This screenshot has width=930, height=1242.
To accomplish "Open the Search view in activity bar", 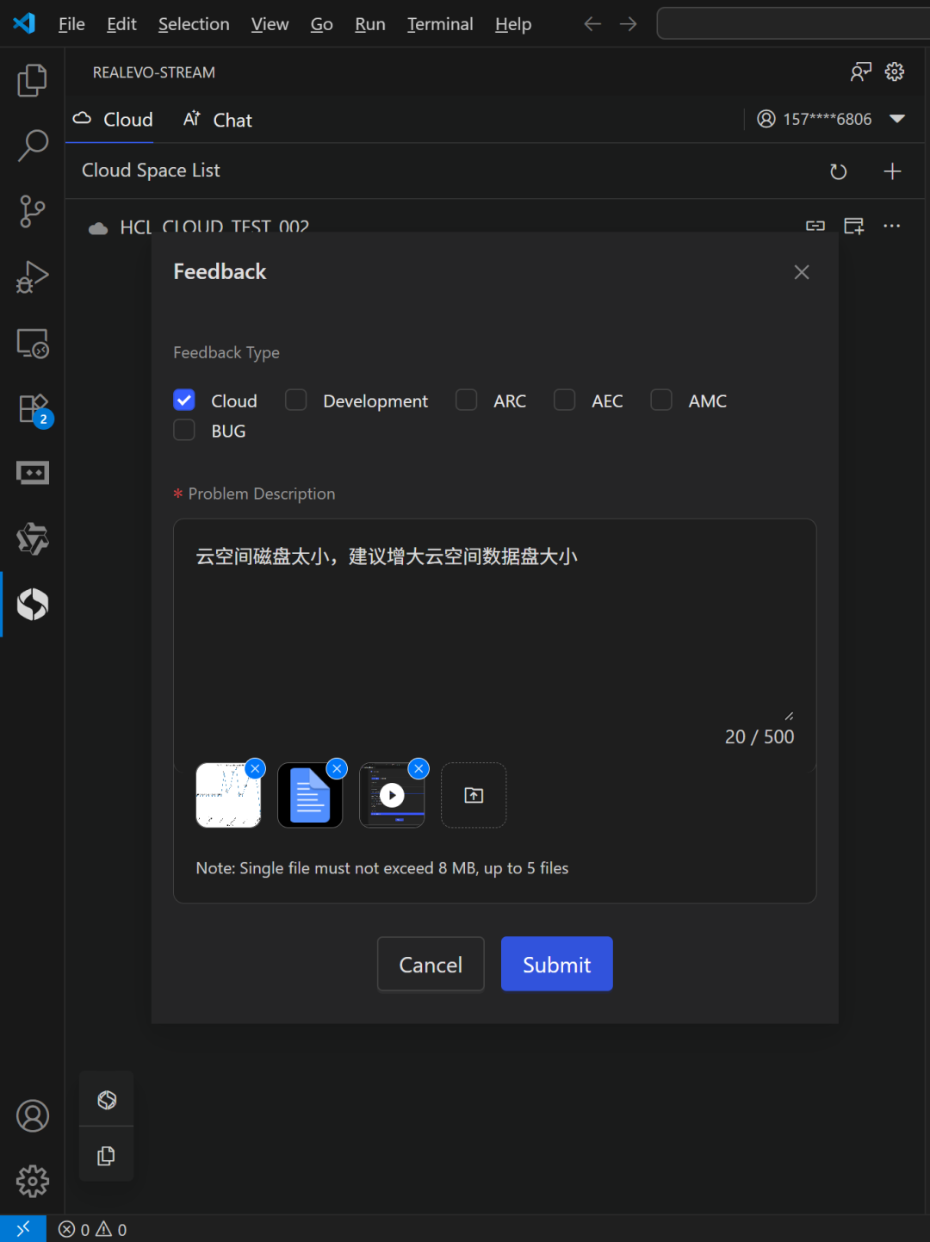I will (33, 146).
